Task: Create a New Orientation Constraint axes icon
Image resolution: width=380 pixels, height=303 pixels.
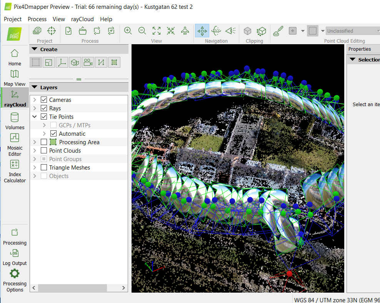Action: (x=62, y=63)
